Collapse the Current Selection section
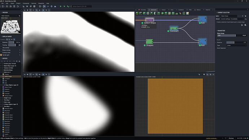The image size is (249, 140). point(217,13)
